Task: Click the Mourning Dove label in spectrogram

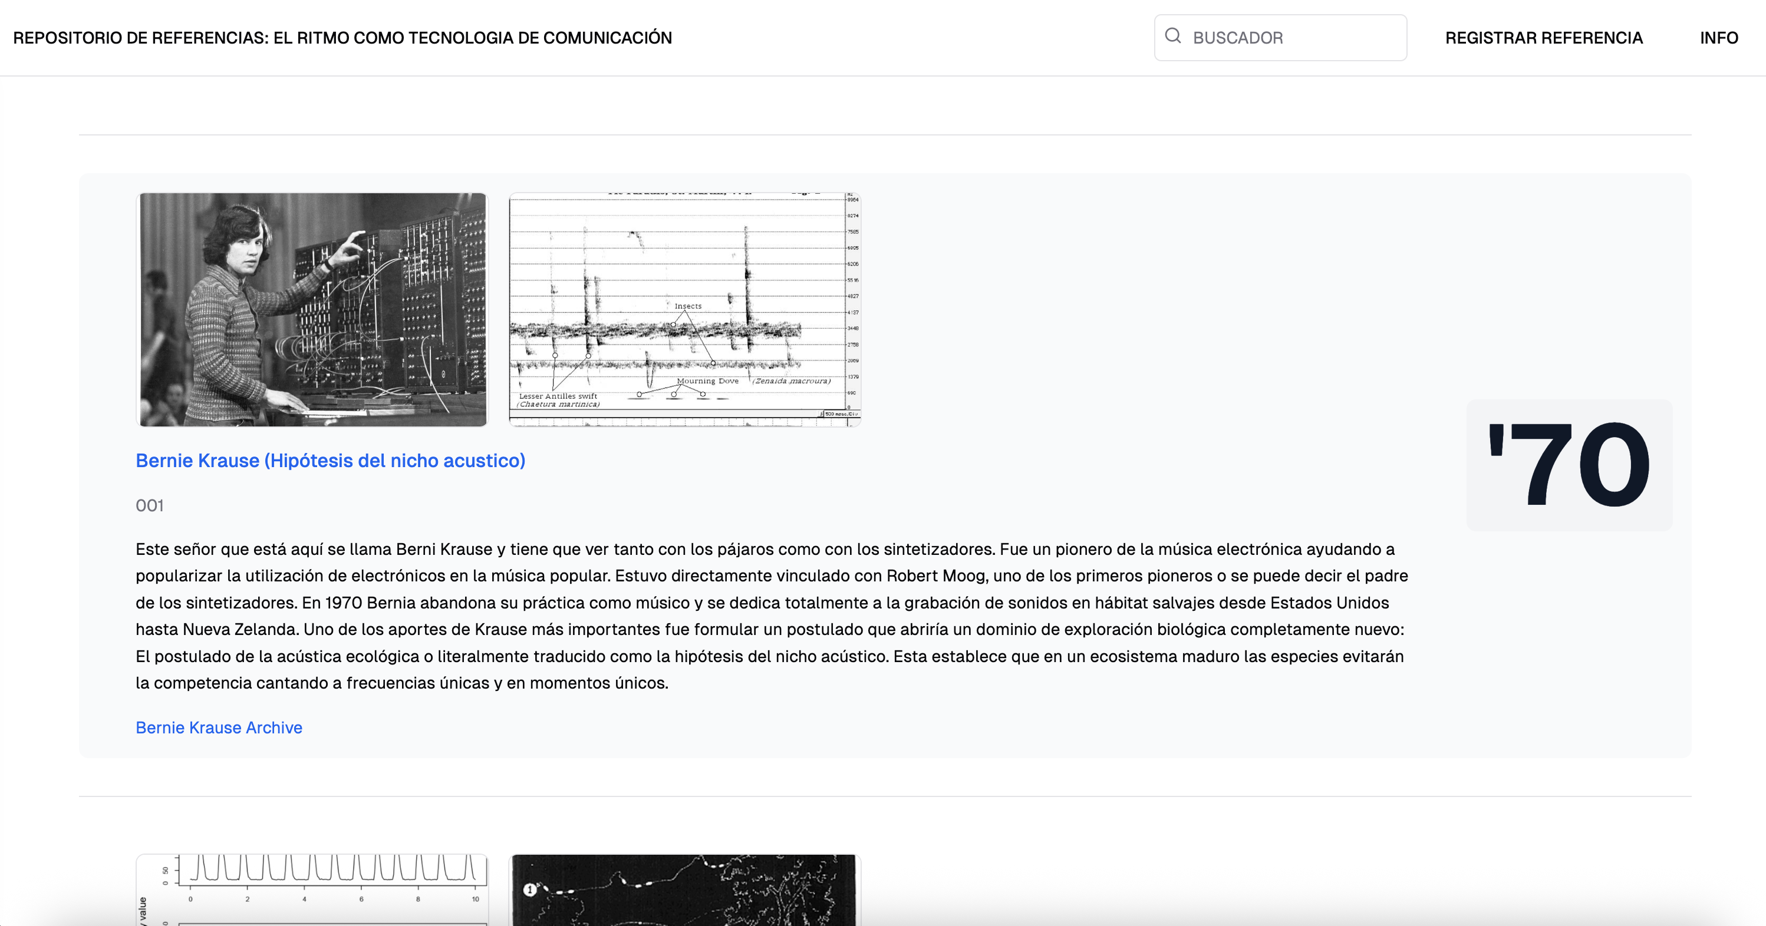Action: 707,381
